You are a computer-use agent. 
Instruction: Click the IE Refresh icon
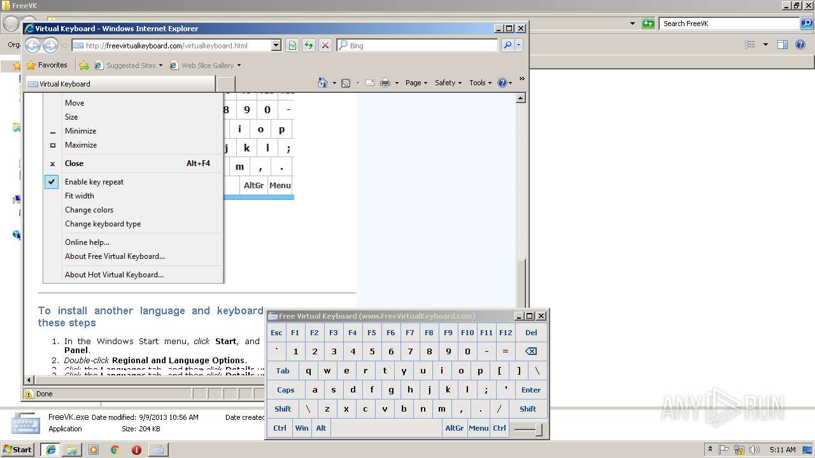309,45
